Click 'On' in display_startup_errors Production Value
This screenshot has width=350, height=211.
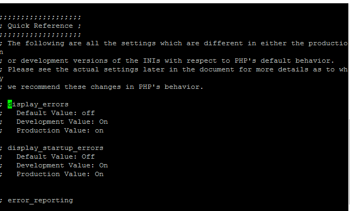(x=99, y=174)
